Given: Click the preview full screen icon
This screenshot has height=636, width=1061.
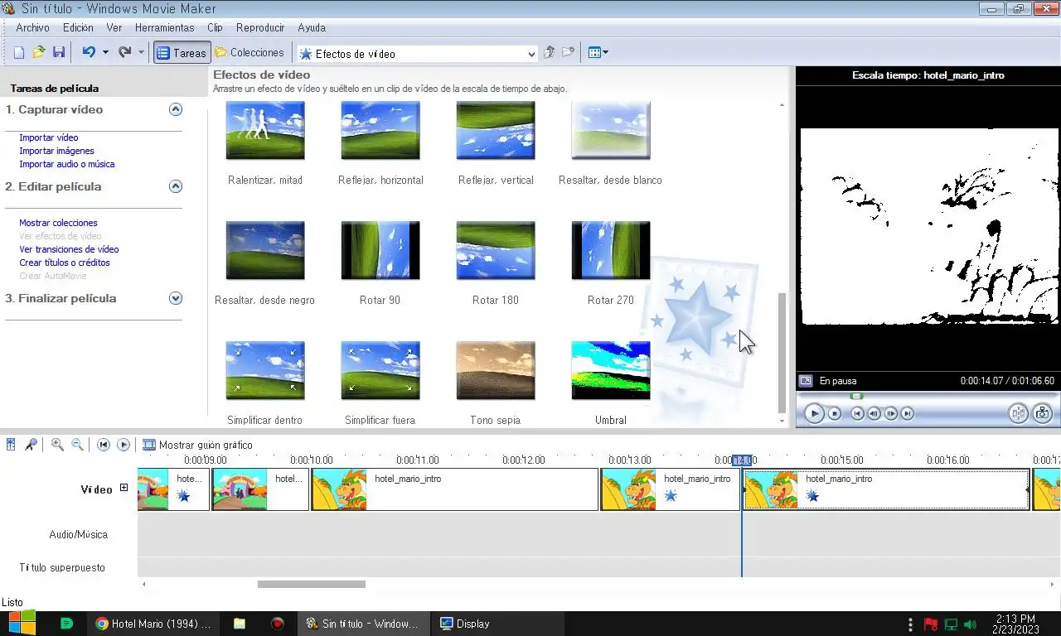Looking at the screenshot, I should [805, 381].
